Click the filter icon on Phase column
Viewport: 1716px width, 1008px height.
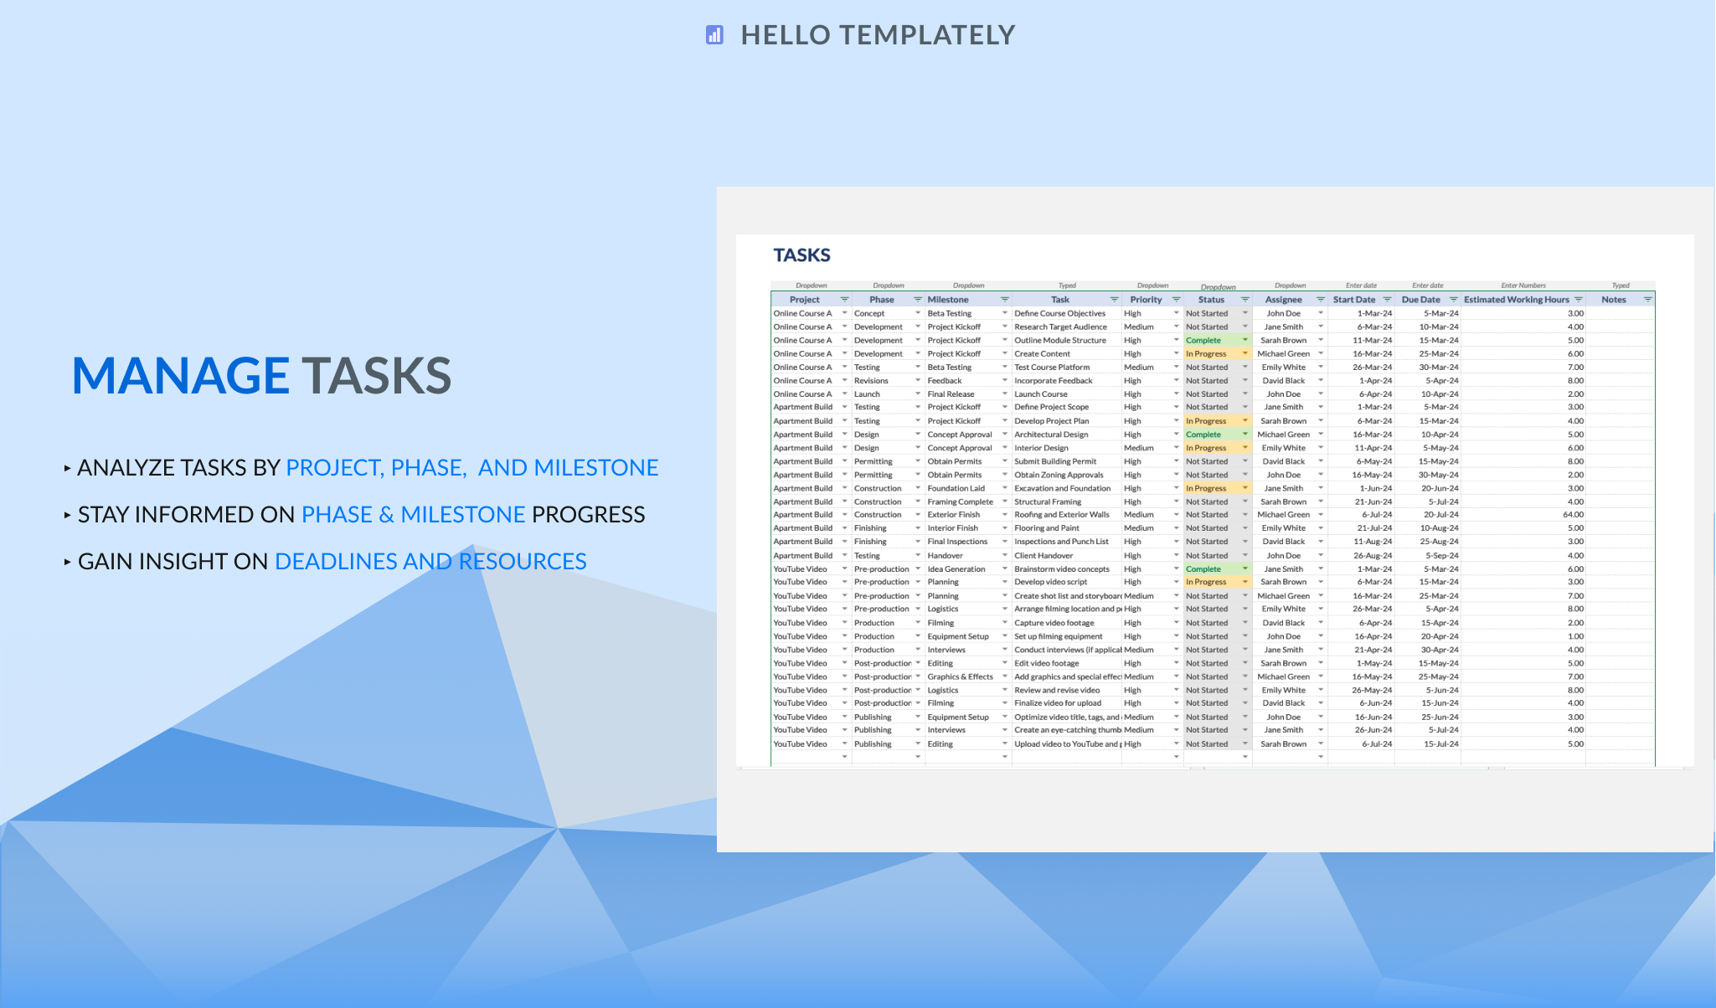[916, 299]
